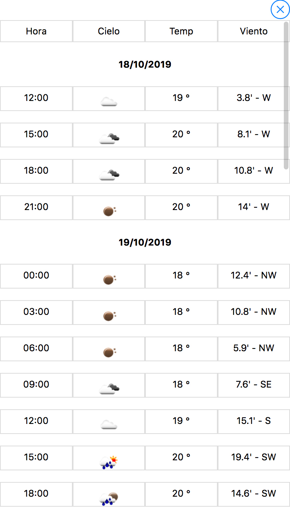
Task: Click the night sky icon for 00:00 on 19/10/2019
Action: (x=109, y=279)
